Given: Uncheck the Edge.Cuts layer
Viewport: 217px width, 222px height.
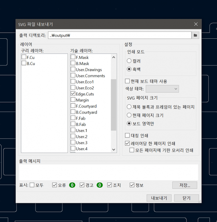Looking at the screenshot, I should pyautogui.click(x=73, y=94).
